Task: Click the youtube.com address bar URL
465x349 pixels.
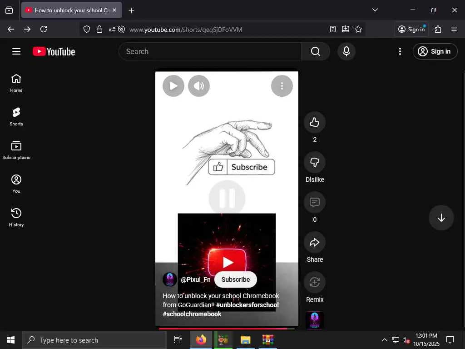Action: coord(186,30)
